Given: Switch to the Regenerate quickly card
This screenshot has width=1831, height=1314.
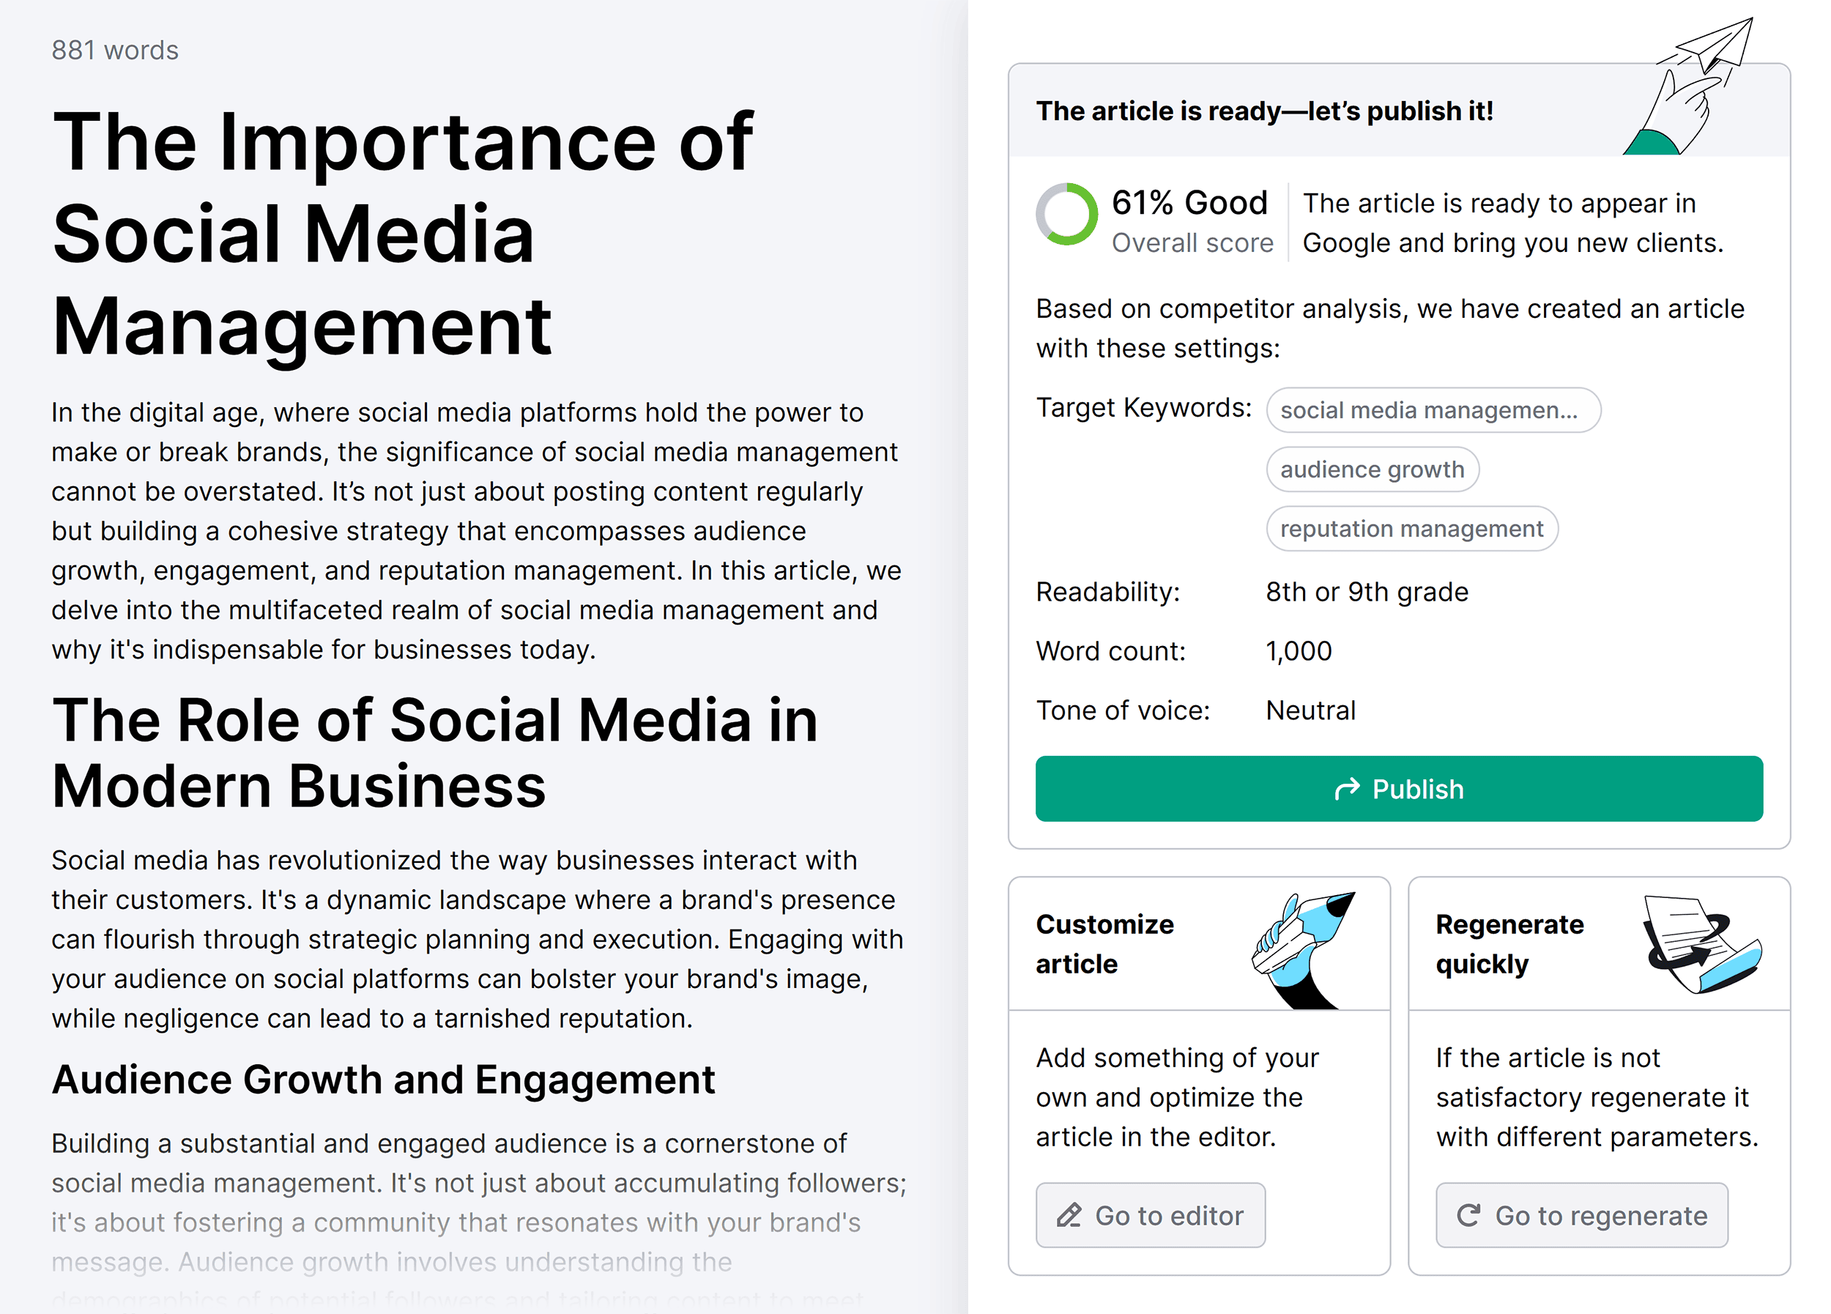Looking at the screenshot, I should pyautogui.click(x=1599, y=1066).
